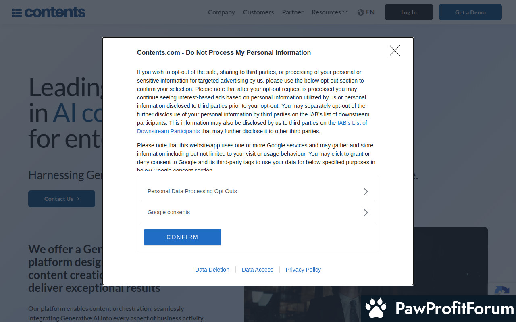Close the privacy dialog with the X icon

click(x=395, y=51)
